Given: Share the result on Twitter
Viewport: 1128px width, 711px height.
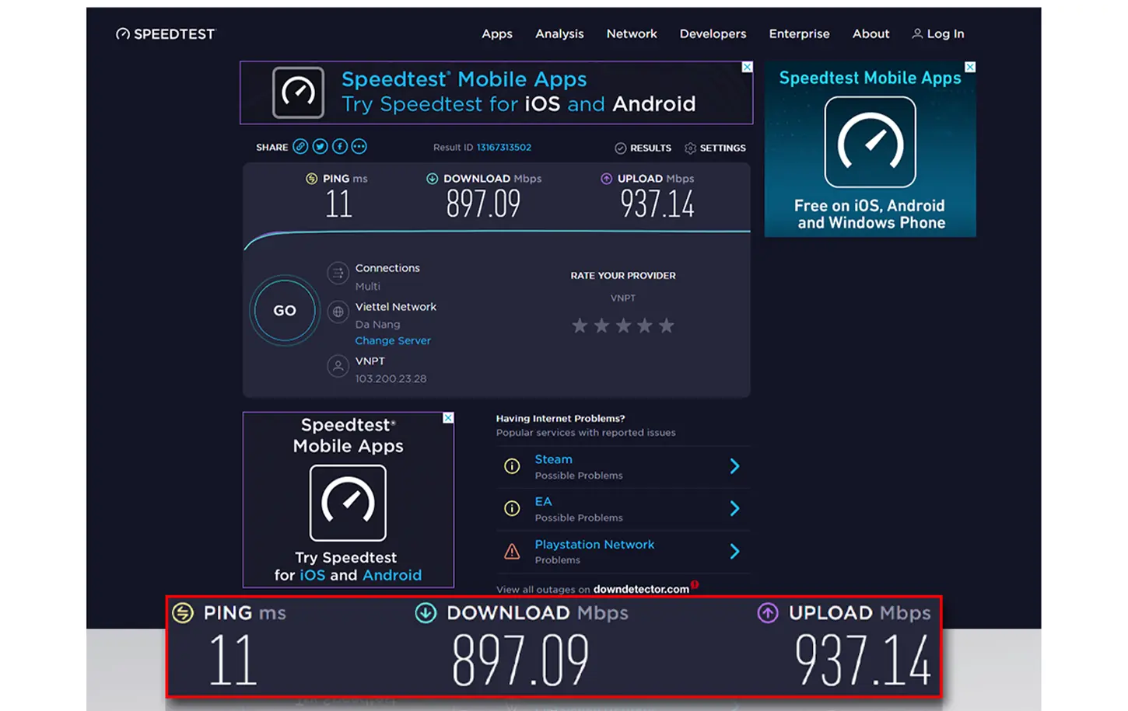Looking at the screenshot, I should point(320,147).
